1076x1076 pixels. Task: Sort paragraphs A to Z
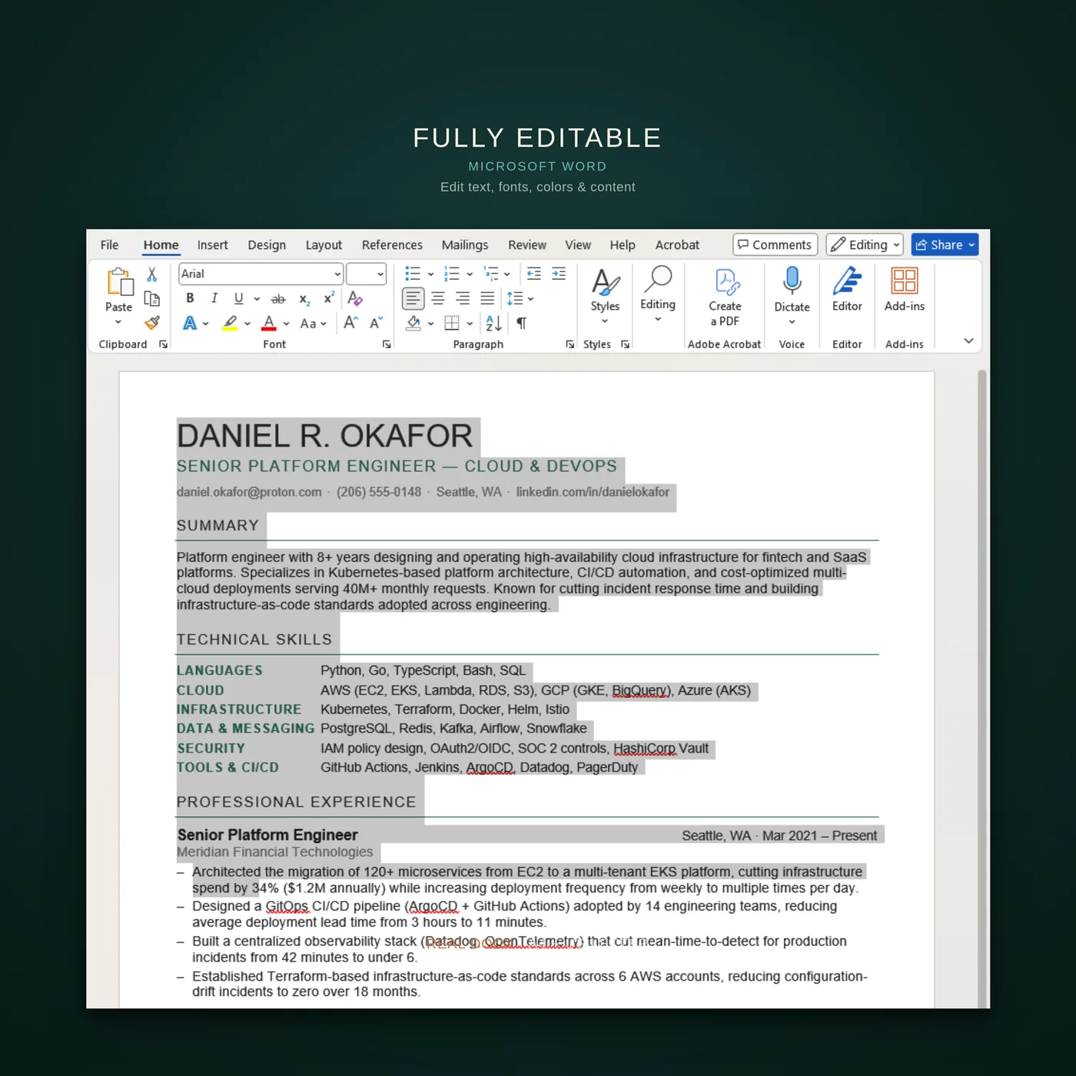click(x=494, y=323)
